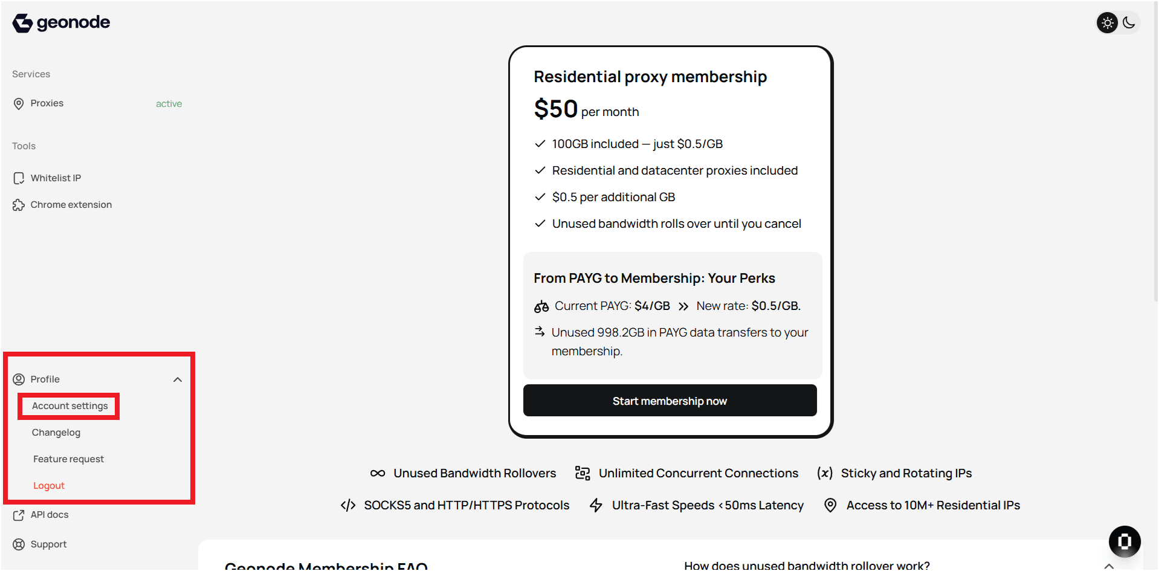Screen dimensions: 1159x571
Task: Click the Proxies location pin icon
Action: (19, 104)
